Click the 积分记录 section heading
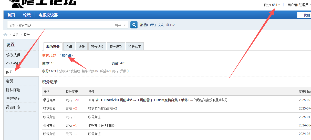The height and width of the screenshot is (140, 311). point(50,82)
